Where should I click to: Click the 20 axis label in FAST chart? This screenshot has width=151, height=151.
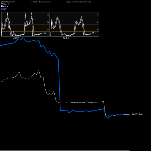point(48,29)
